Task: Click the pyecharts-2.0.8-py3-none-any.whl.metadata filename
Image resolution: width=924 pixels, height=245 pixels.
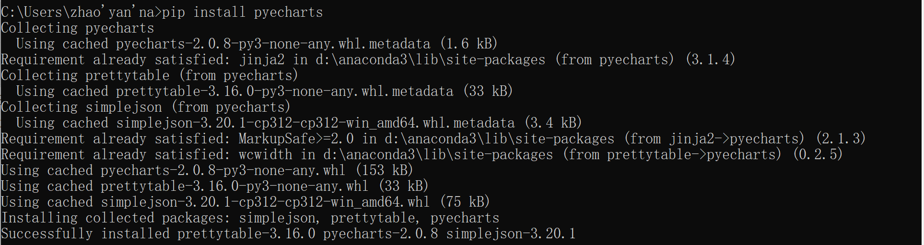Action: tap(273, 44)
